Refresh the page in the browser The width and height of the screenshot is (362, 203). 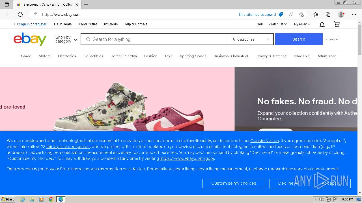[x=20, y=14]
